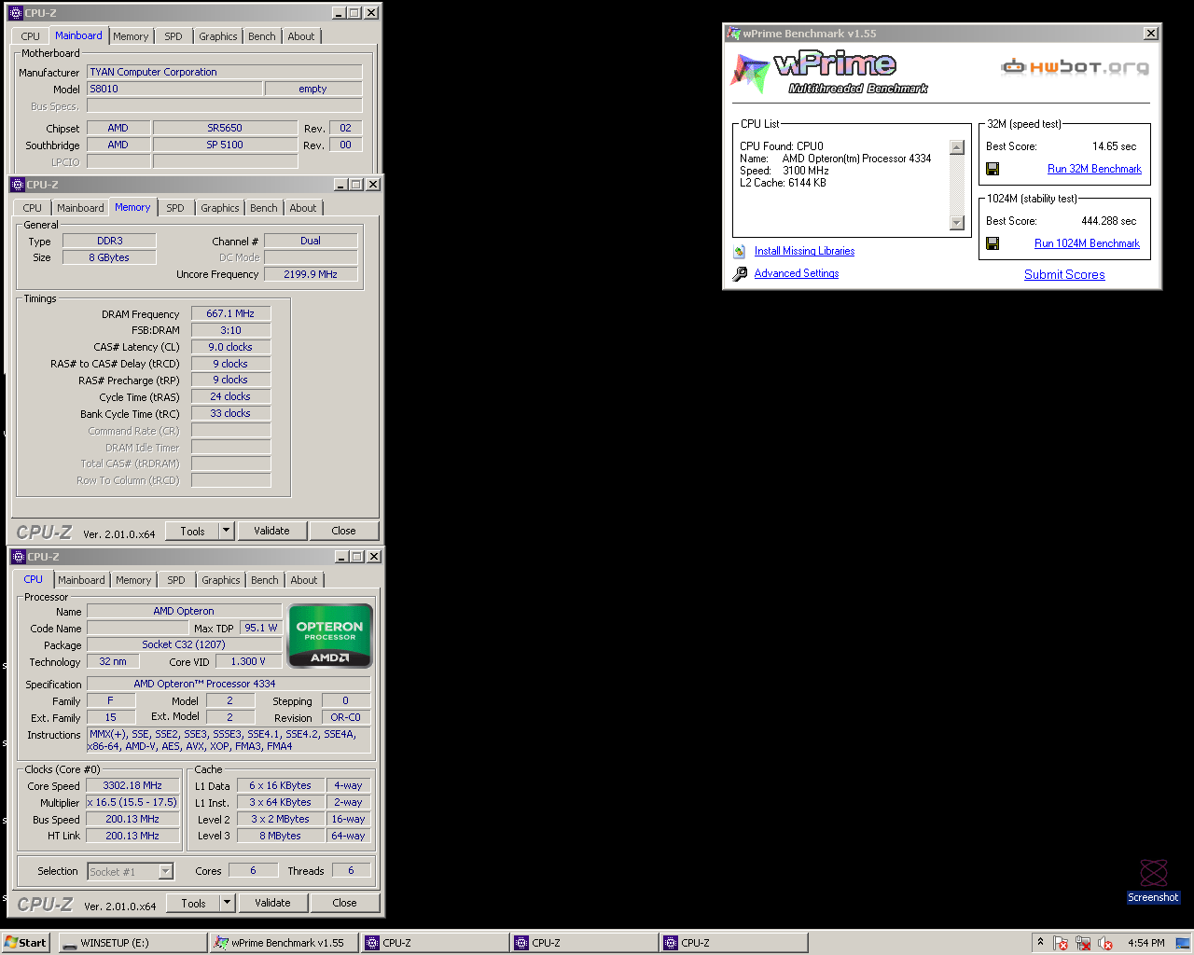1194x955 pixels.
Task: Click the Tools button in the CPU window
Action: 193,903
